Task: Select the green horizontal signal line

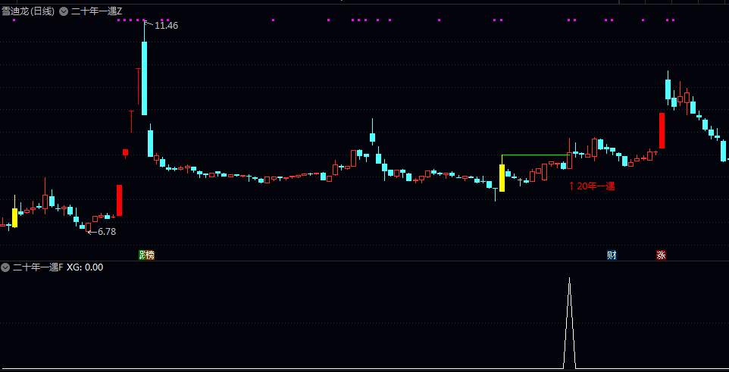Action: click(x=536, y=155)
